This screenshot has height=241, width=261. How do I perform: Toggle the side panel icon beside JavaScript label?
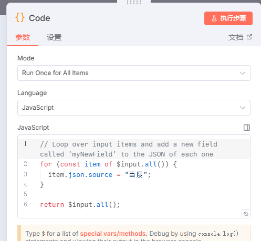[247, 128]
